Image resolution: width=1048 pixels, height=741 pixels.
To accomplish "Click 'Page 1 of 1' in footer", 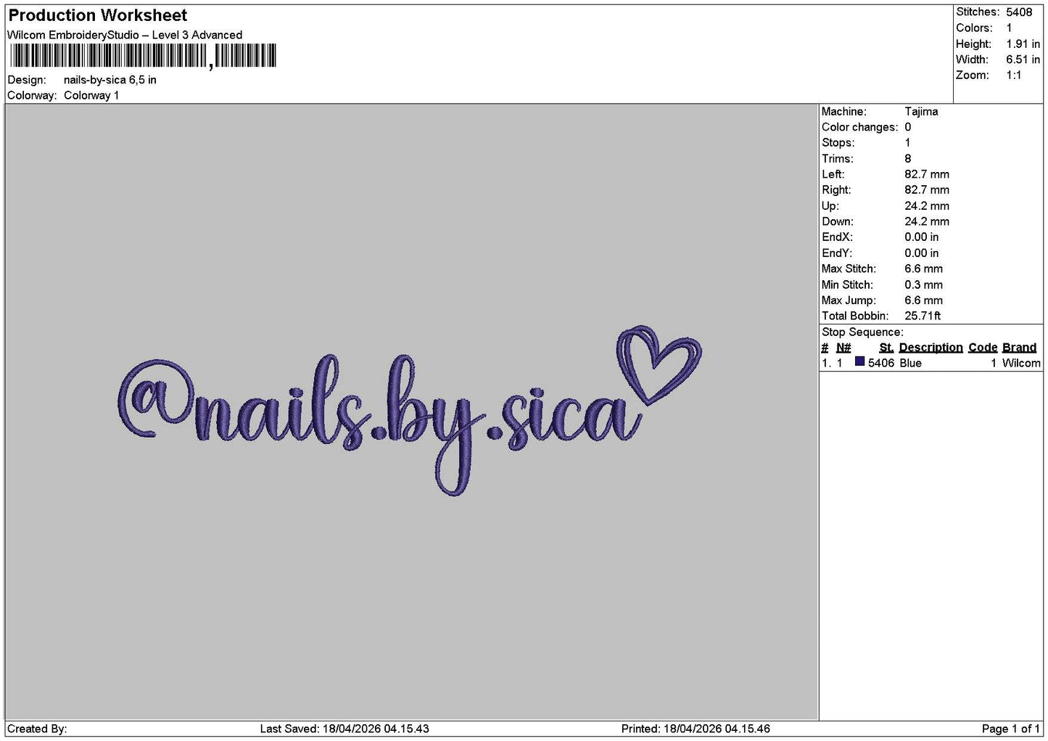I will [x=1011, y=729].
